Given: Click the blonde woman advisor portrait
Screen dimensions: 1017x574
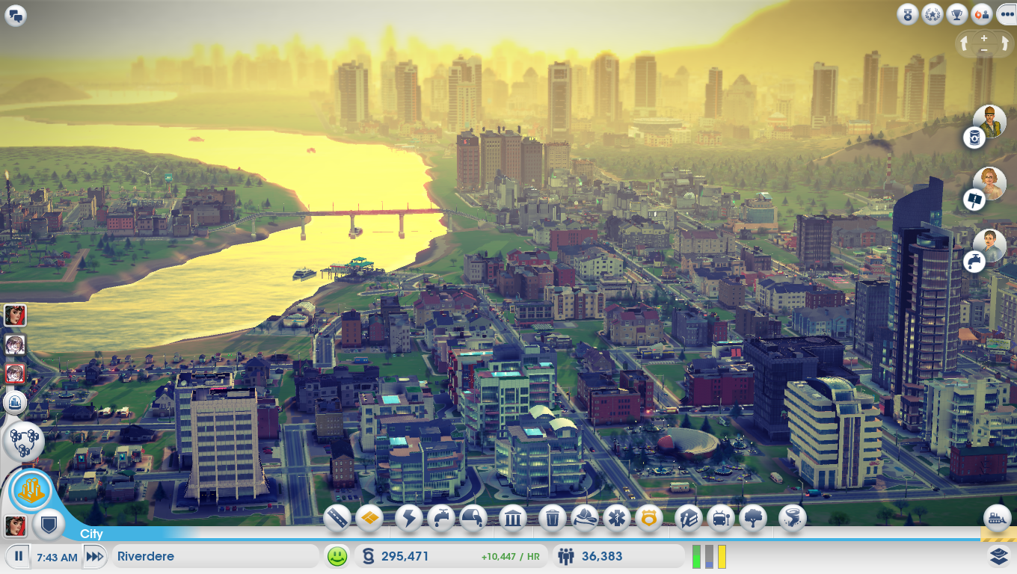Looking at the screenshot, I should click(990, 183).
